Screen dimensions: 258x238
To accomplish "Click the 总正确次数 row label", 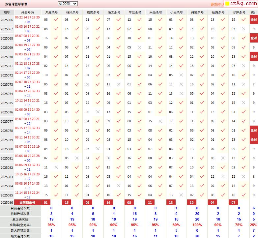I will click(20, 220).
